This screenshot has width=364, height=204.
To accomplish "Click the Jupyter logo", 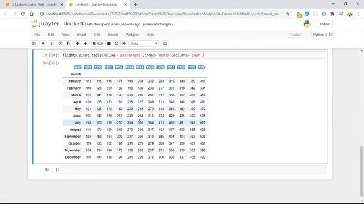I will [45, 24].
